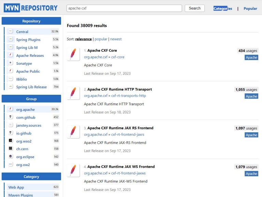The image size is (262, 197).
Task: Click org.apache.cxf group of CXF Core
Action: [96, 57]
